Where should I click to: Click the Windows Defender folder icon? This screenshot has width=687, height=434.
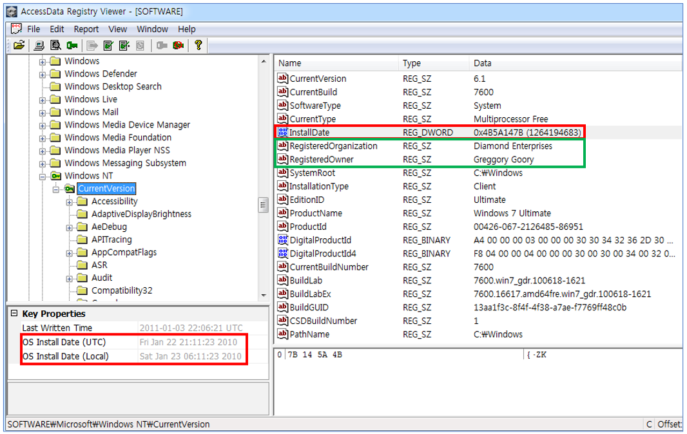[55, 73]
